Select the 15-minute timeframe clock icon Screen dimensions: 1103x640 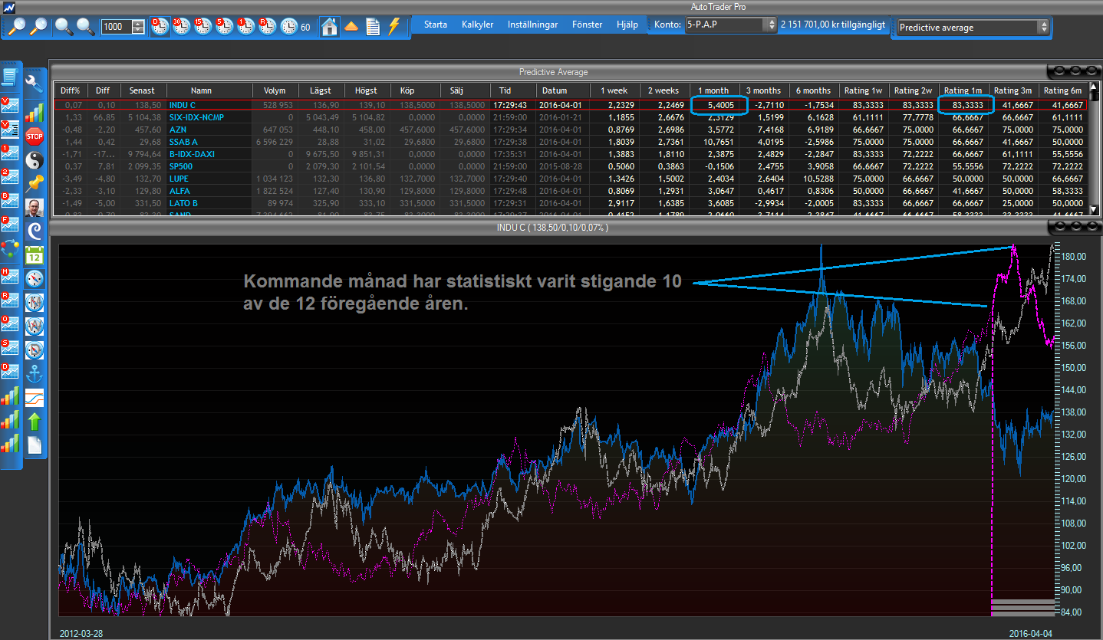(202, 26)
